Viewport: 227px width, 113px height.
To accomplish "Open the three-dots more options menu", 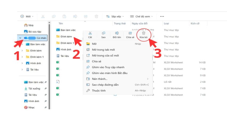I will pos(162,16).
